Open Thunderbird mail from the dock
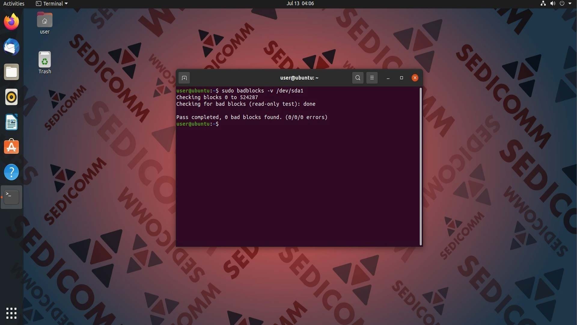Viewport: 577px width, 325px height. click(x=11, y=47)
